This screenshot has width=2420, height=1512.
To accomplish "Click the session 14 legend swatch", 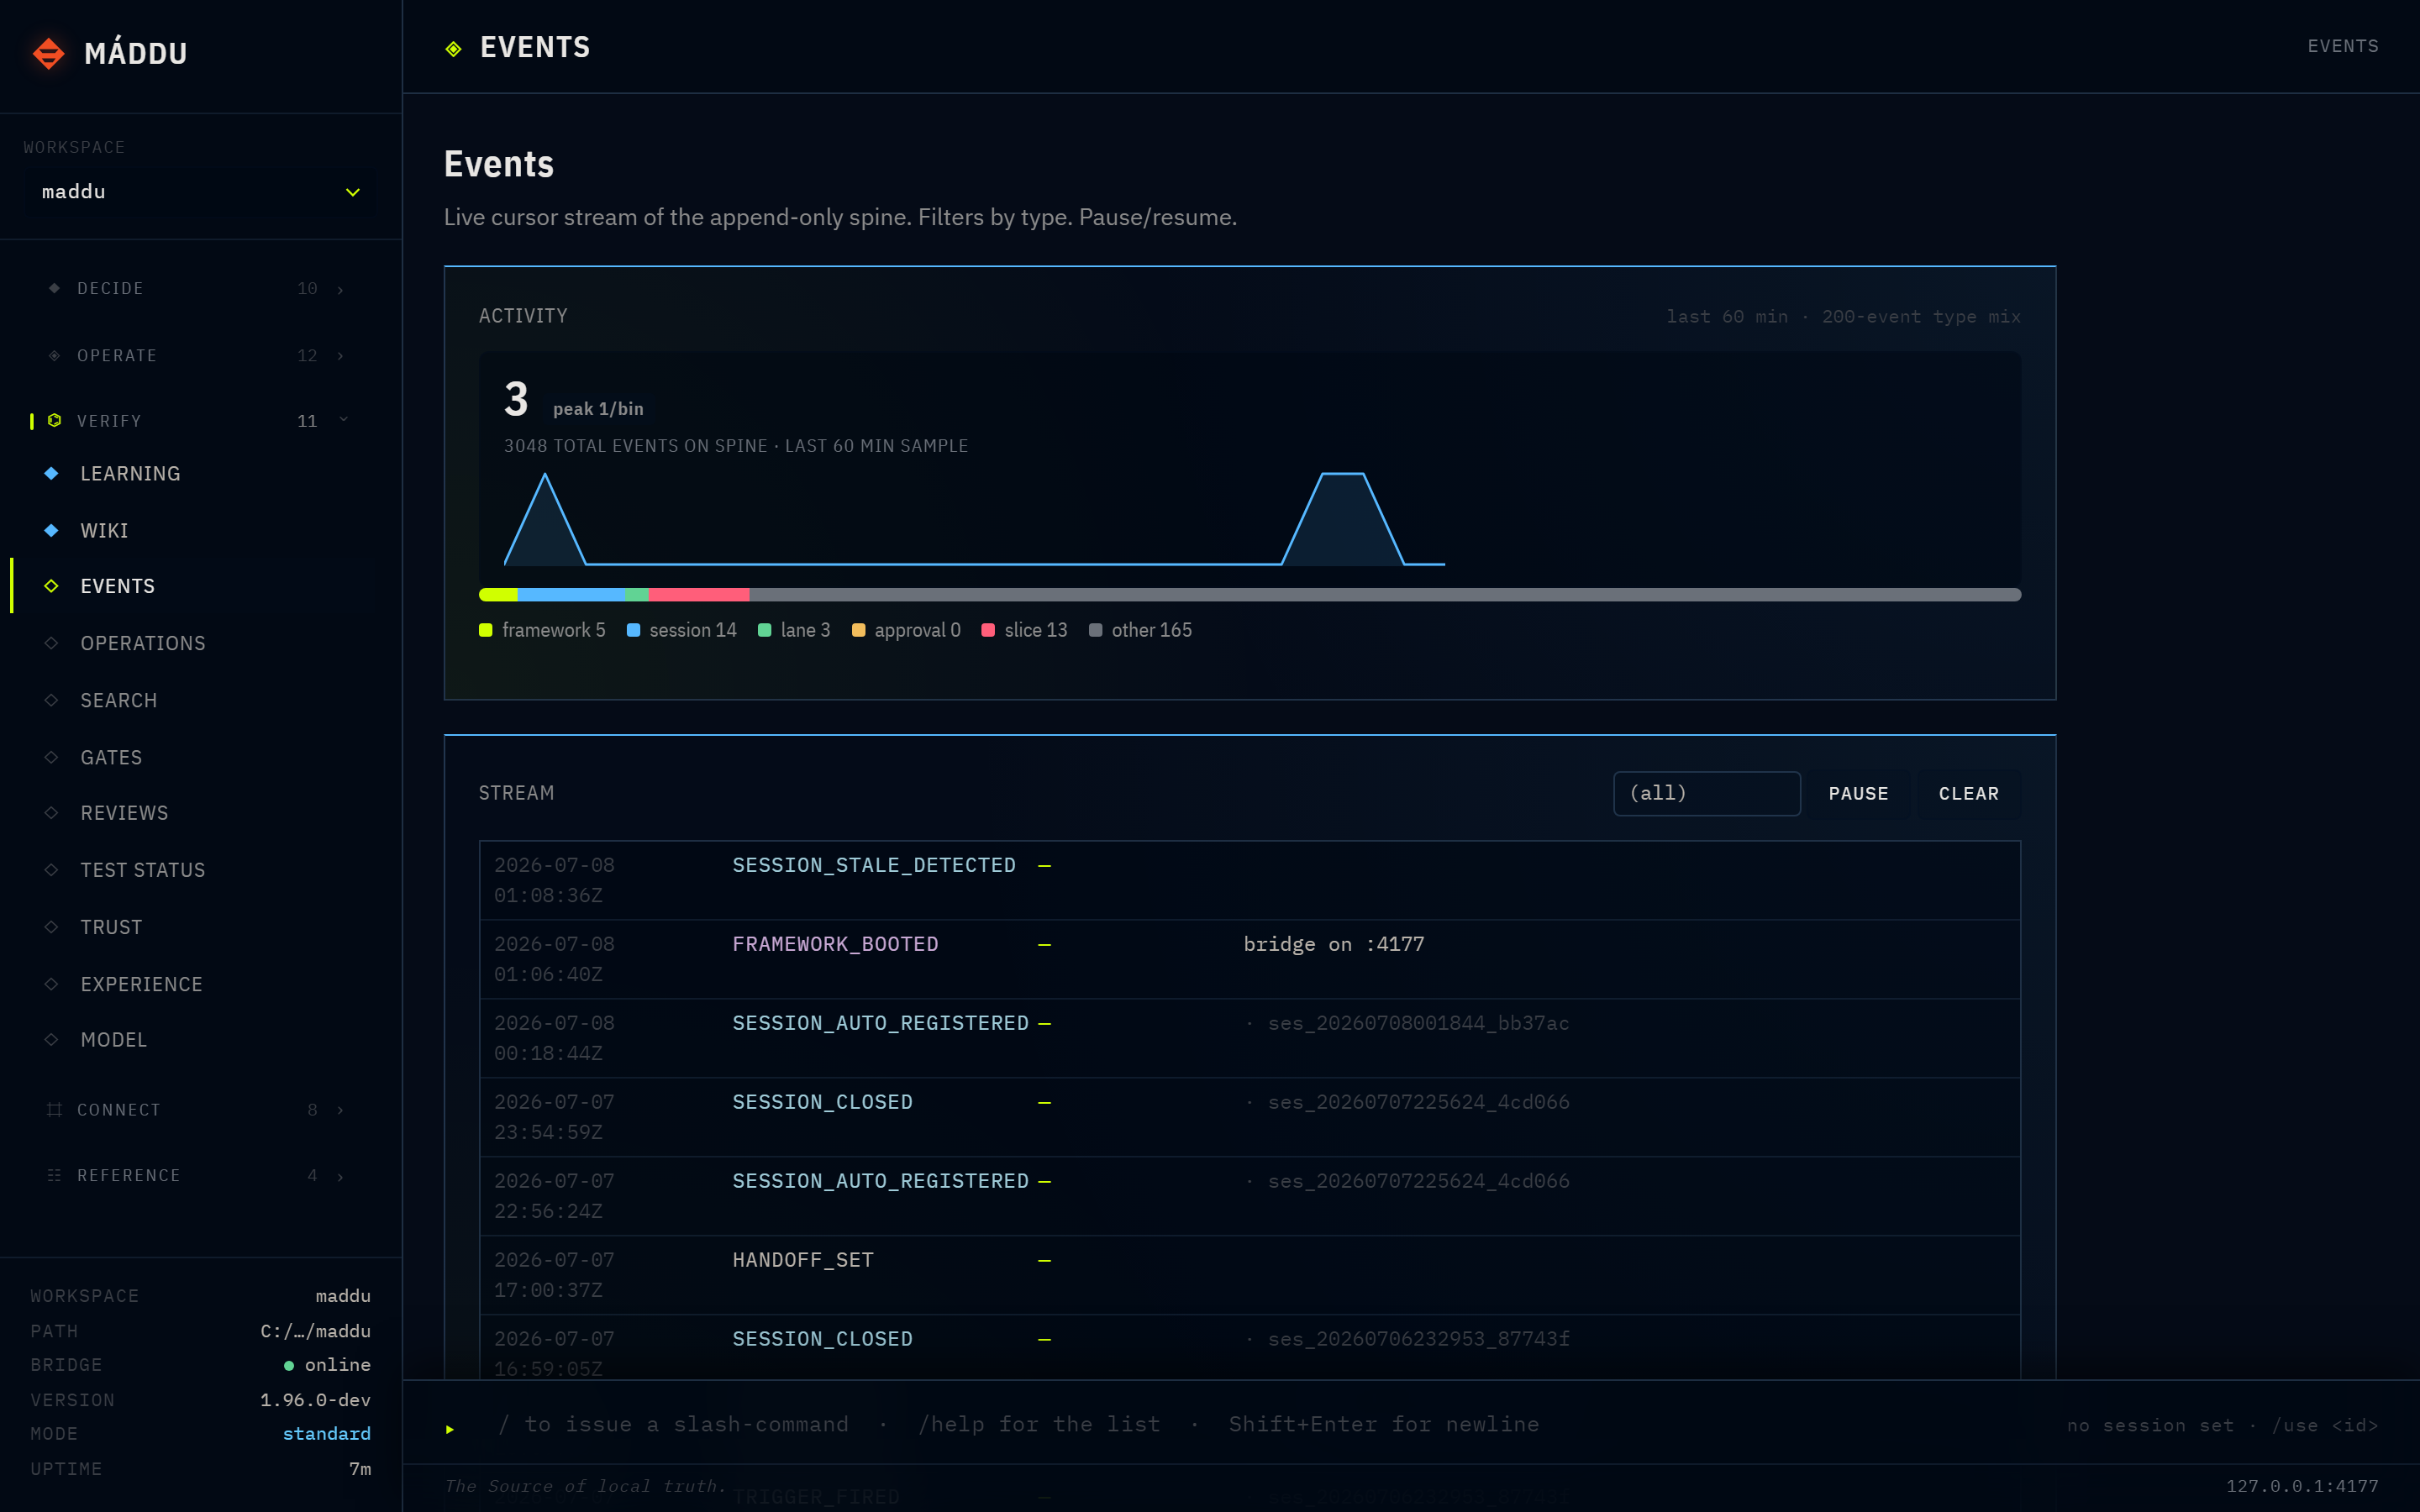I will 633,630.
